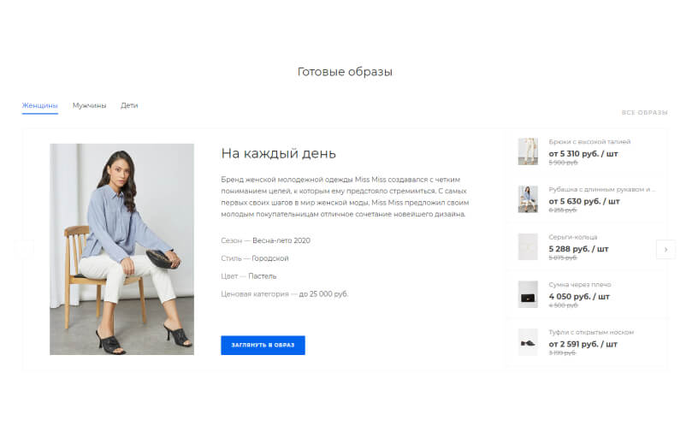This screenshot has width=698, height=444.
Task: Open product Туфли с открытым носком
Action: (591, 332)
